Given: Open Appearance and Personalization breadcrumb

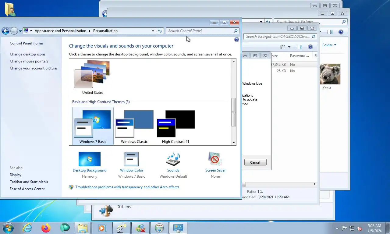Looking at the screenshot, I should point(60,31).
